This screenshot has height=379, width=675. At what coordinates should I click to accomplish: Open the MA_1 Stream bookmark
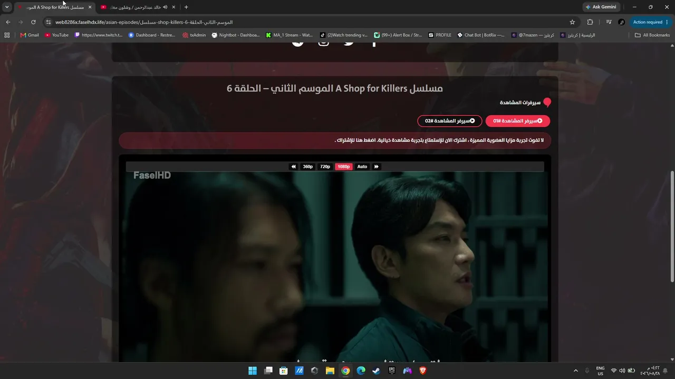[290, 35]
